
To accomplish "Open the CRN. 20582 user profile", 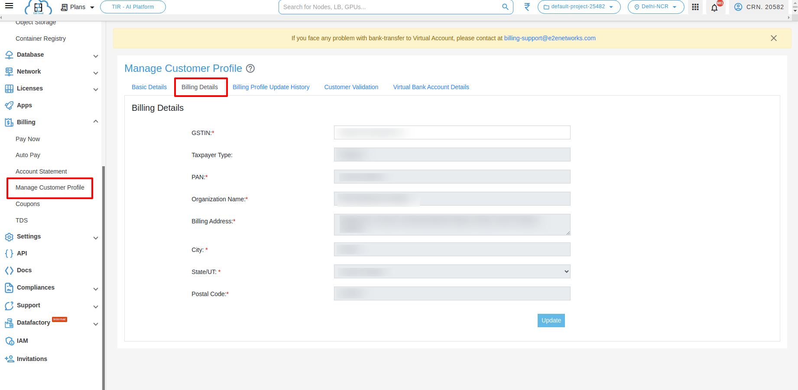I will coord(759,7).
